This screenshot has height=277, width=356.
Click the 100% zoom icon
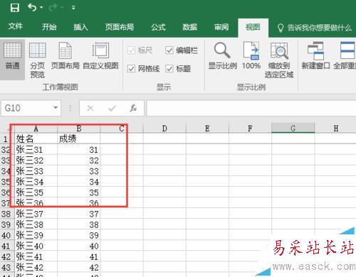[251, 56]
